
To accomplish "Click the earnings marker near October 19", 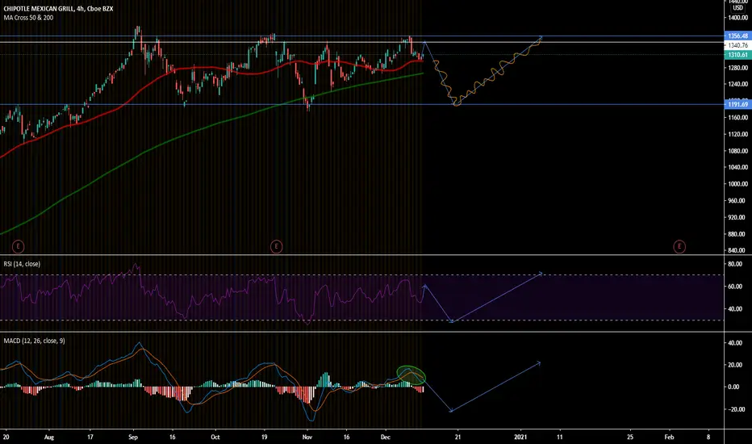I will click(x=276, y=247).
